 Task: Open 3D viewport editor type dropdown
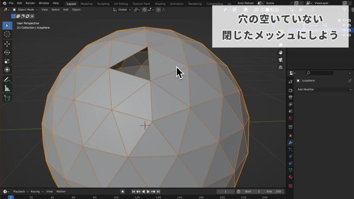point(6,10)
